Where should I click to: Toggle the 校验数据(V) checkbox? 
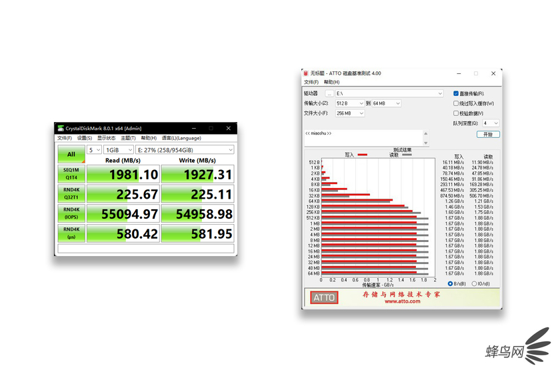click(x=456, y=113)
